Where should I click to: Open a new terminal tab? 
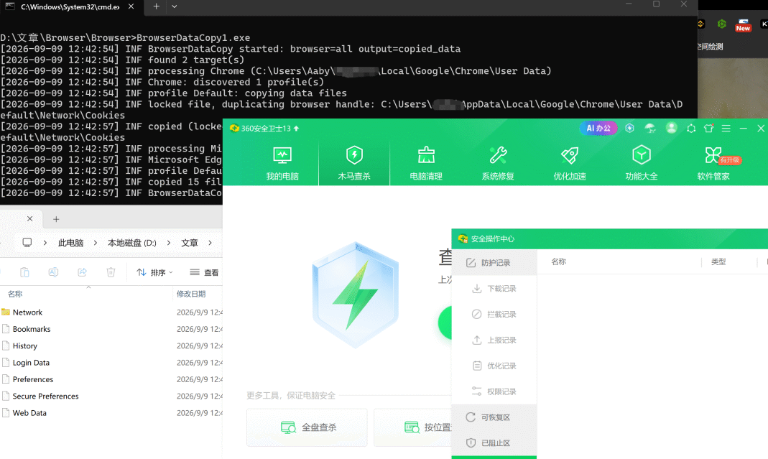pyautogui.click(x=156, y=6)
